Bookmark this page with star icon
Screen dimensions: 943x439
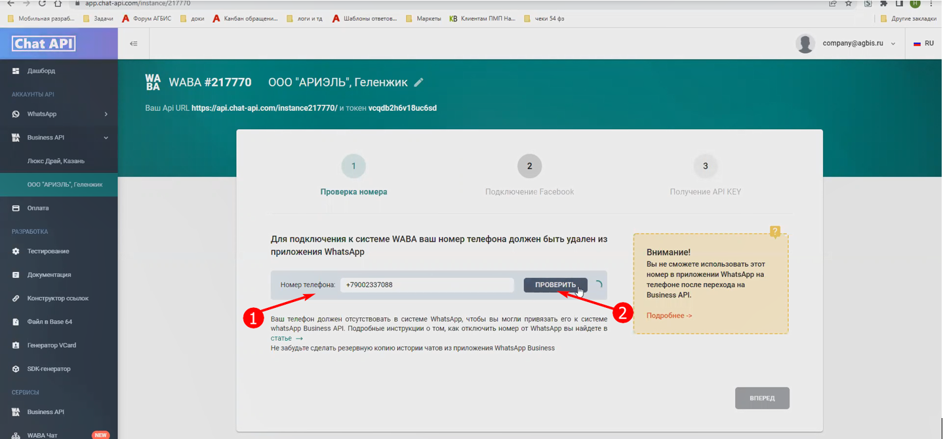(x=849, y=3)
